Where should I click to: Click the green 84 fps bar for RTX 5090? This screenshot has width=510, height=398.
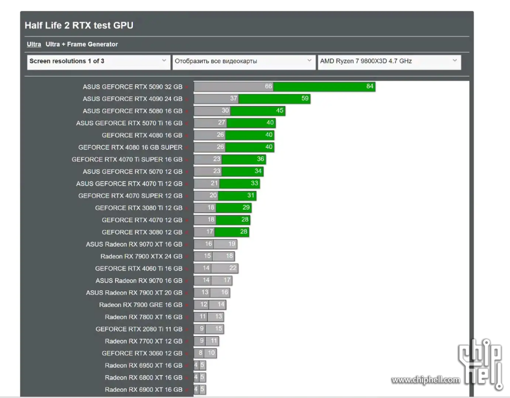pos(324,86)
